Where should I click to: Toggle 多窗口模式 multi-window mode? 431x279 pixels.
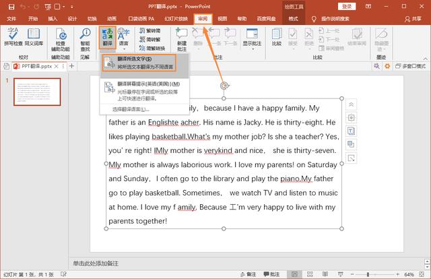tap(410, 66)
